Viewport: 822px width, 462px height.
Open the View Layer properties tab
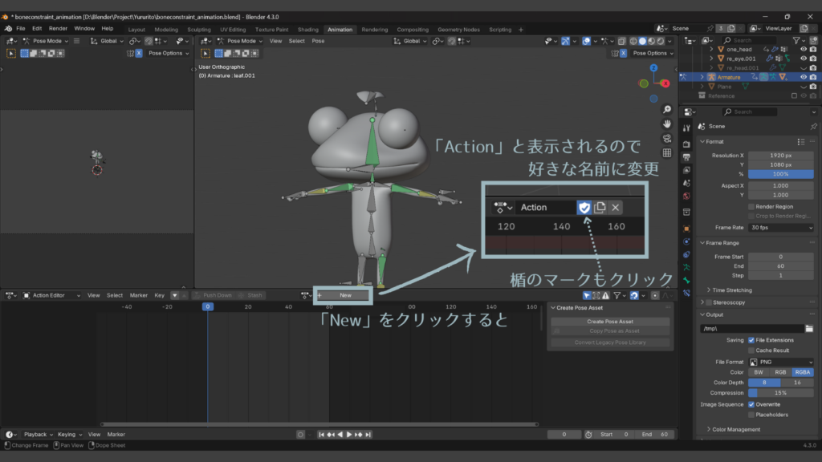click(x=686, y=170)
